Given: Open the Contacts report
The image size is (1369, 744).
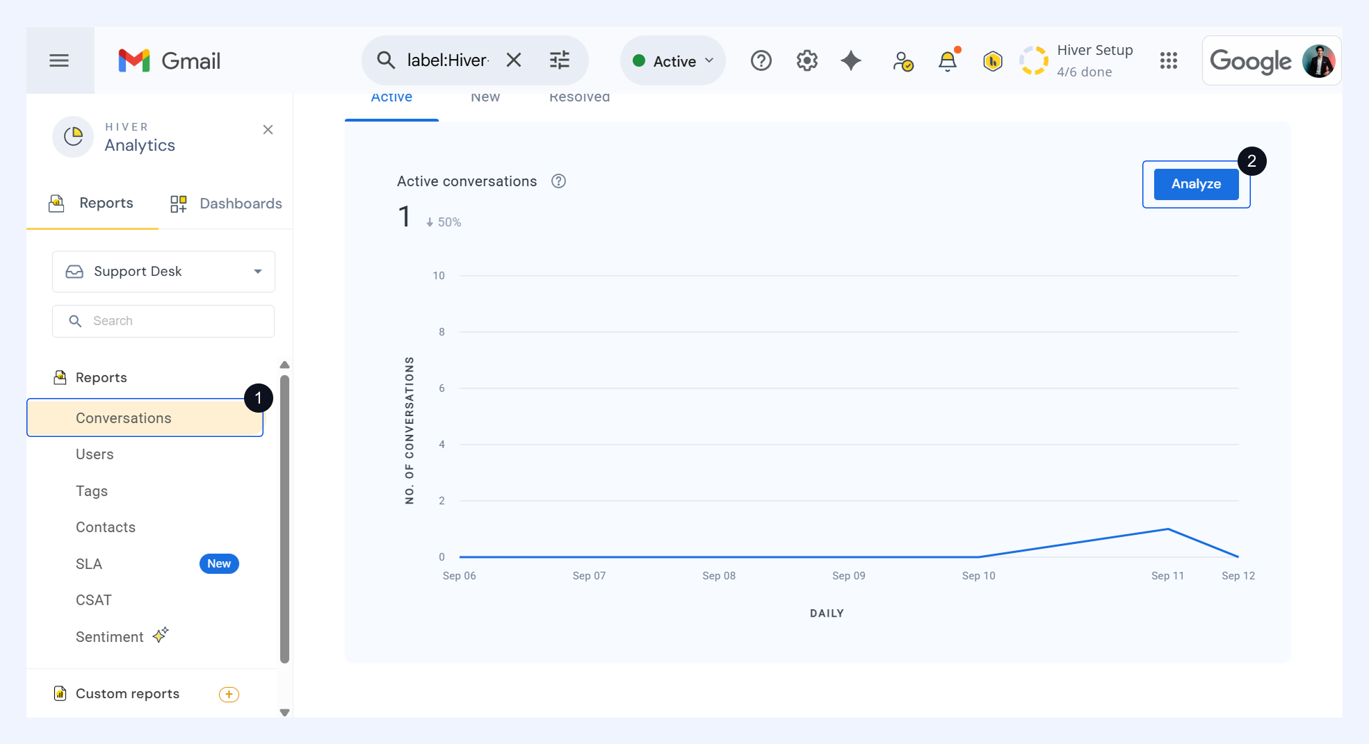Looking at the screenshot, I should [106, 527].
